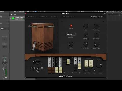Image resolution: width=122 pixels, height=91 pixels.
Task: Toggle the red power LED button
Action: [x=71, y=26]
